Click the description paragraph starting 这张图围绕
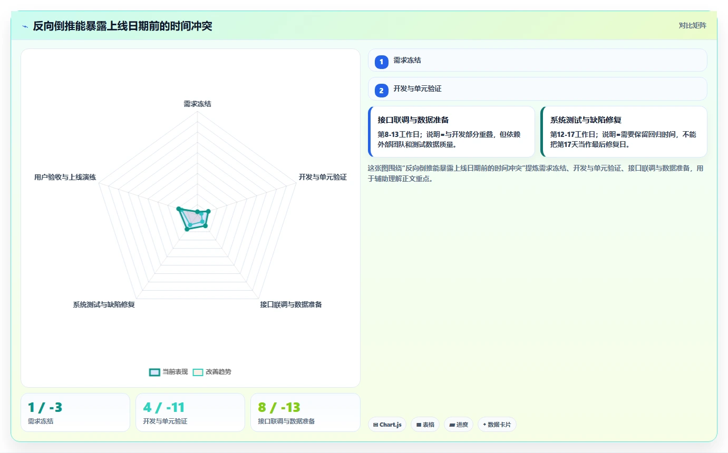This screenshot has height=453, width=728. (536, 173)
